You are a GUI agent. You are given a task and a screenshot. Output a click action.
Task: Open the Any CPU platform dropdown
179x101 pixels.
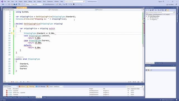(x=37, y=4)
